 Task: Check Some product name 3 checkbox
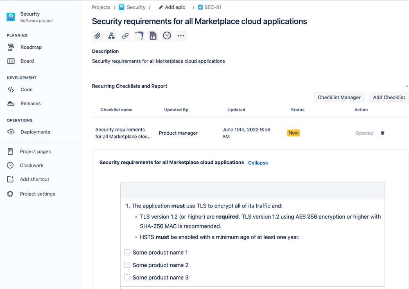(127, 277)
